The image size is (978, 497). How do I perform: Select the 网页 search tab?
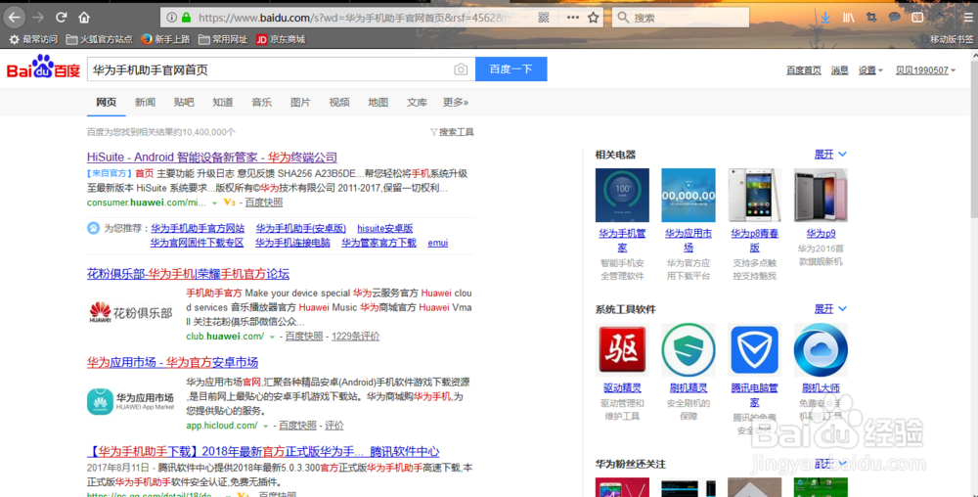pyautogui.click(x=106, y=103)
